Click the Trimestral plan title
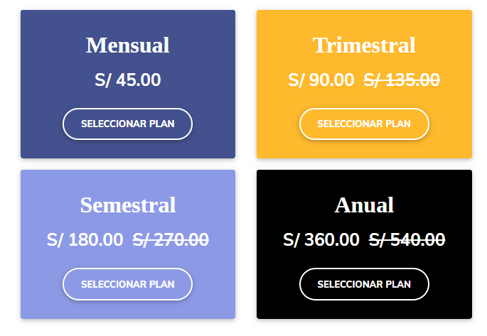 [x=364, y=45]
